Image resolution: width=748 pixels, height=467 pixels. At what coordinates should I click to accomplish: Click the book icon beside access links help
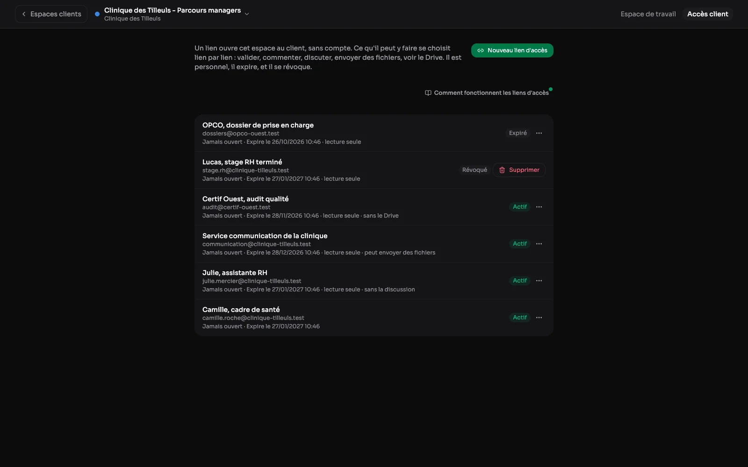(428, 93)
